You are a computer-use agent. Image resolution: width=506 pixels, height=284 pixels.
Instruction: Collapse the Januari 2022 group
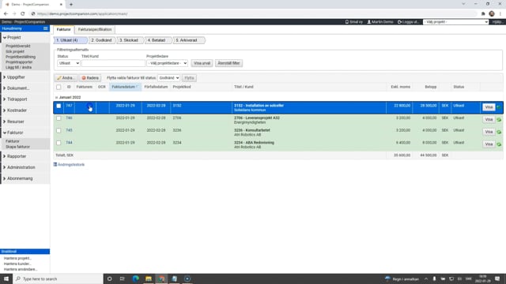click(56, 97)
